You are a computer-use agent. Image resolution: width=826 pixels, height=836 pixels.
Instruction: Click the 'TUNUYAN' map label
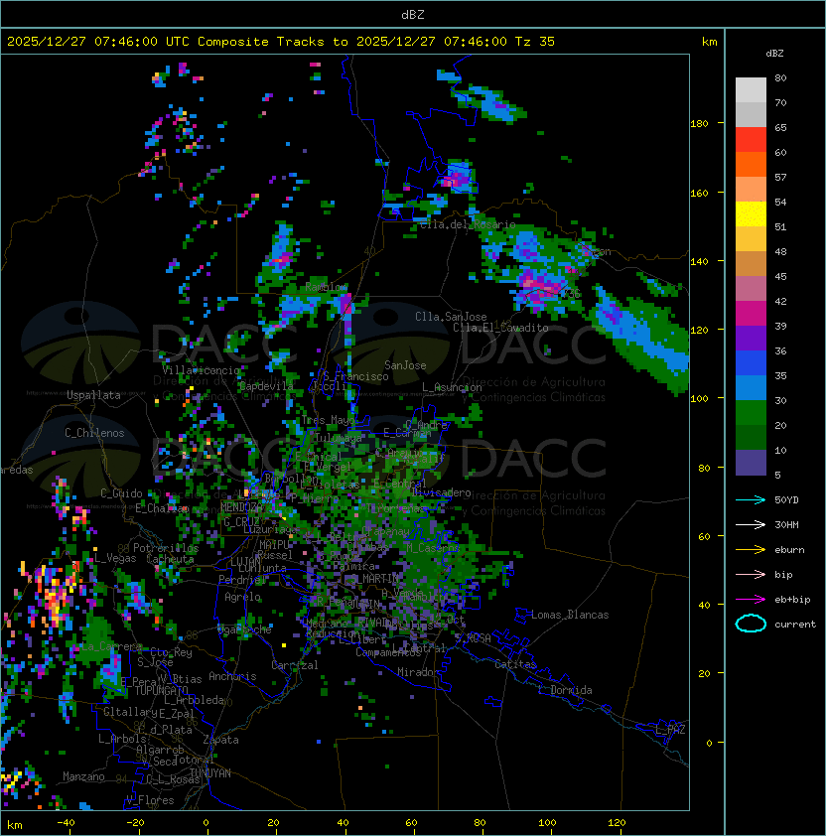[210, 773]
